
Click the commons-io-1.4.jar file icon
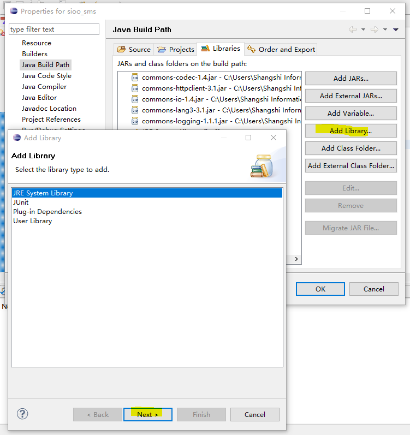tap(135, 99)
